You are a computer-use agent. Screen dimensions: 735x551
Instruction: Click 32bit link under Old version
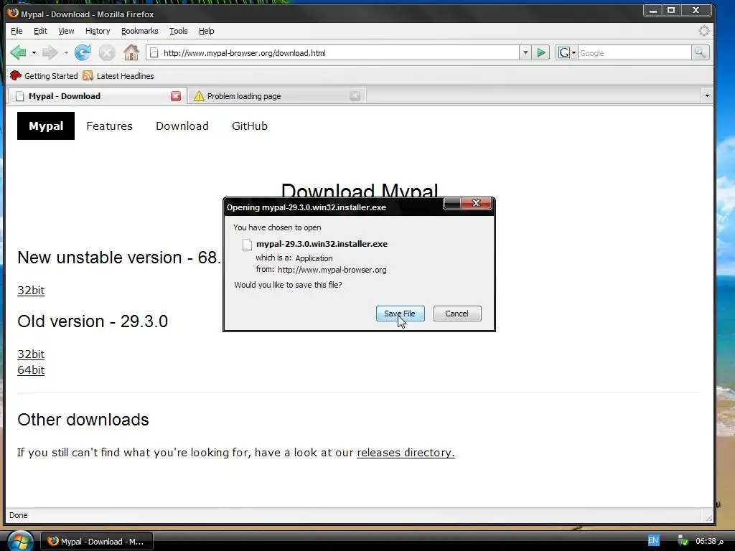(31, 354)
